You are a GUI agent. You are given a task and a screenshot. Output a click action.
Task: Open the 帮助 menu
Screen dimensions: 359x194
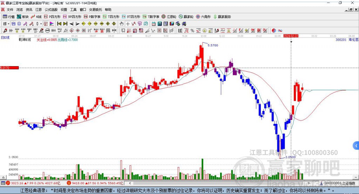[x=108, y=9]
